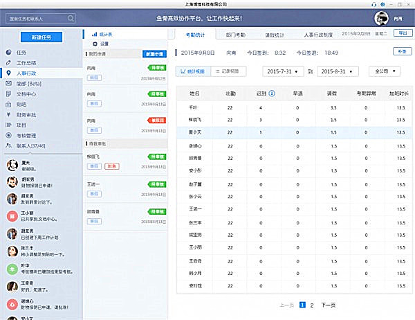Click the 新建任务 button
This screenshot has height=320, width=415.
[x=41, y=36]
